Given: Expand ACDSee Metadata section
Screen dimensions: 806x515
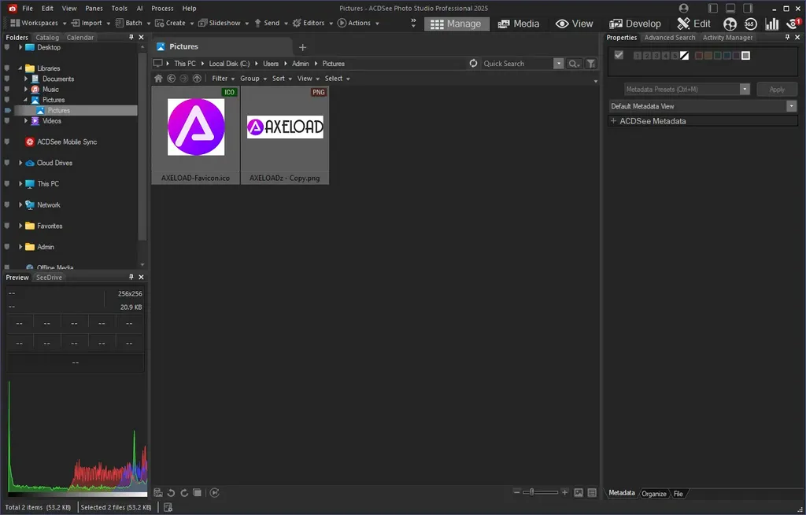Looking at the screenshot, I should 612,121.
